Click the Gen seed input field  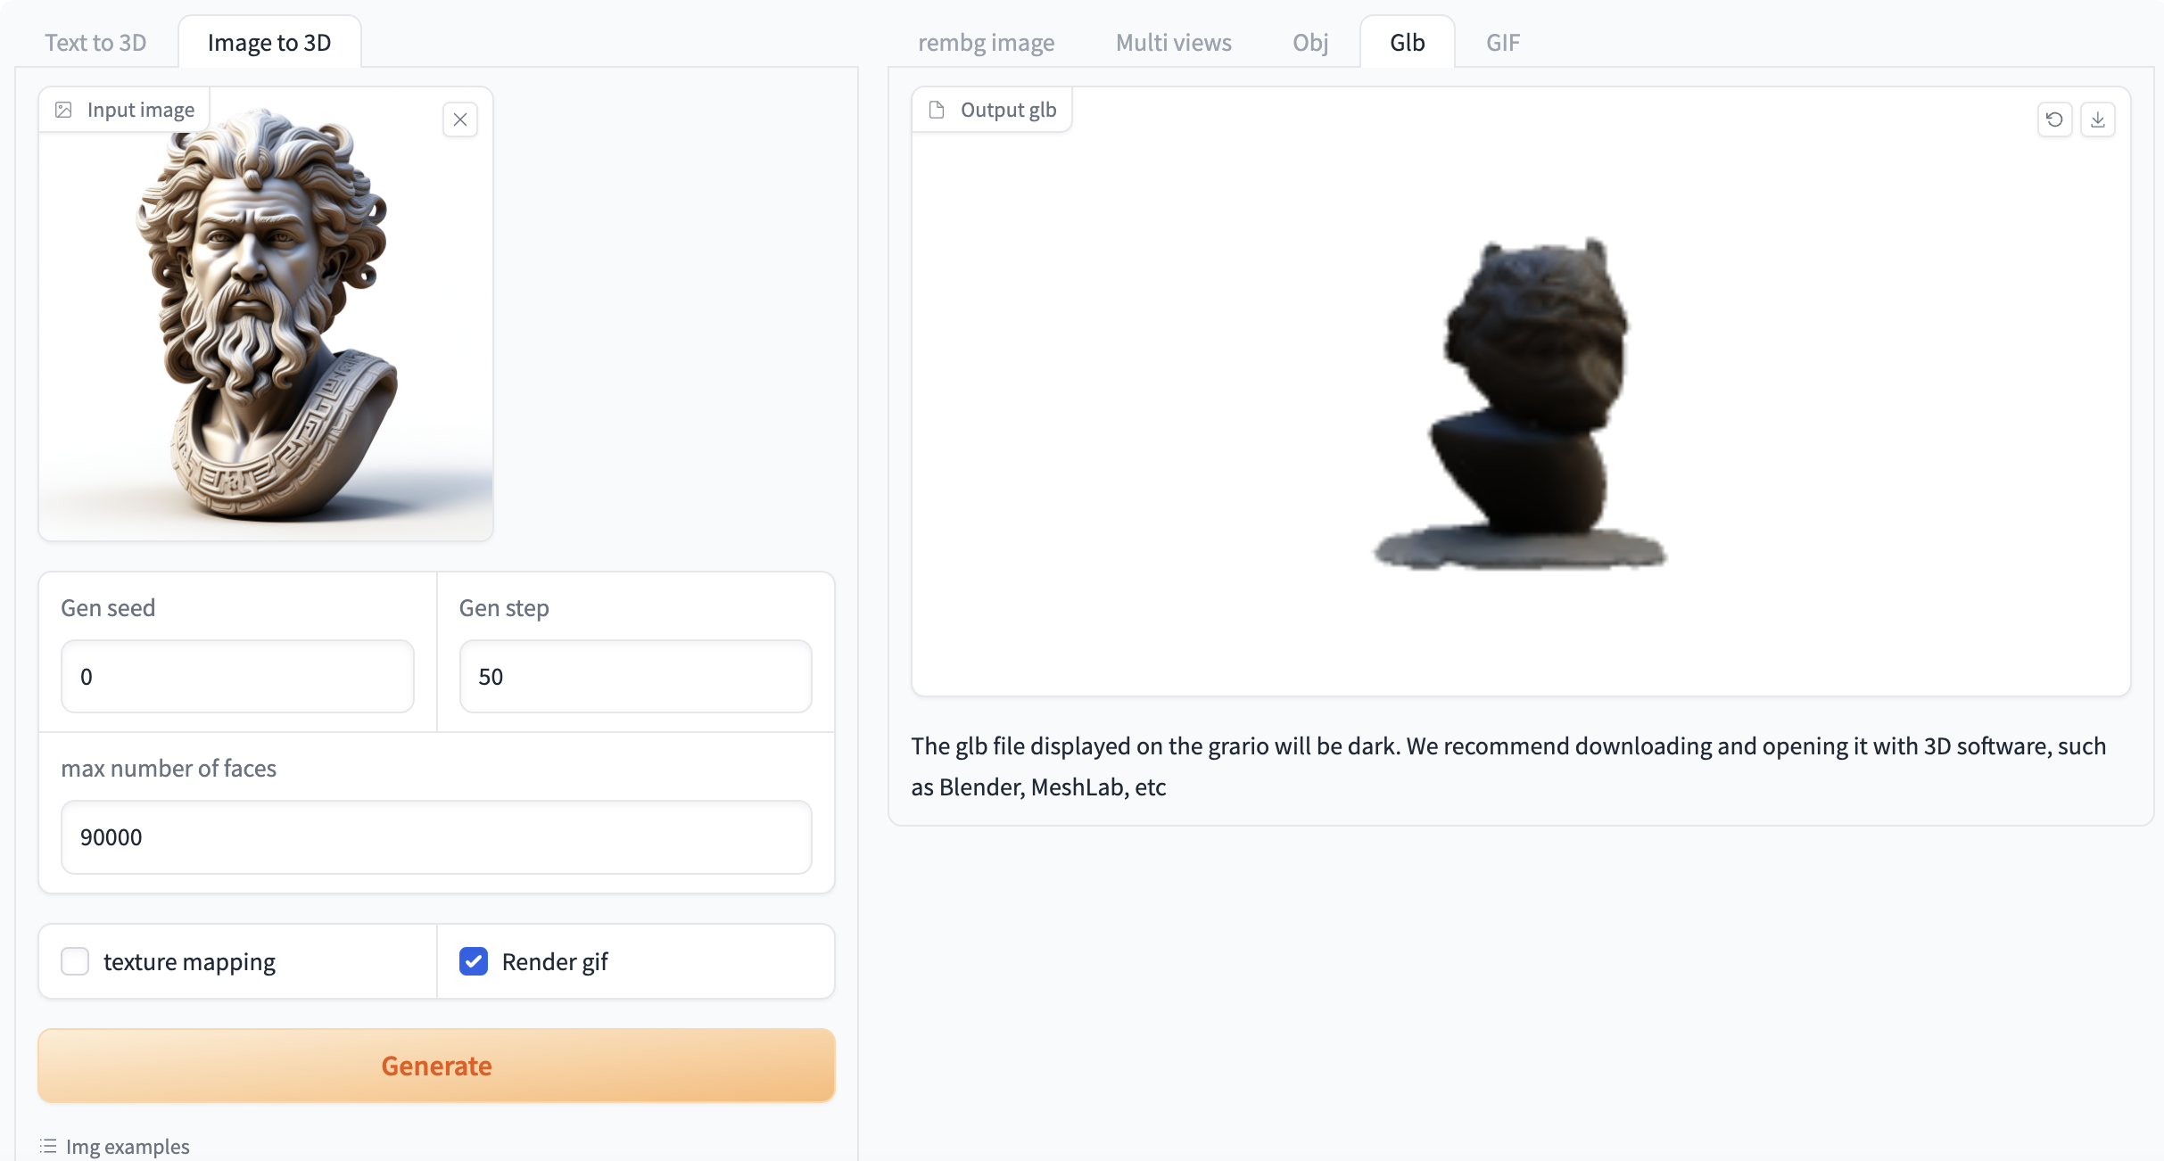(237, 677)
